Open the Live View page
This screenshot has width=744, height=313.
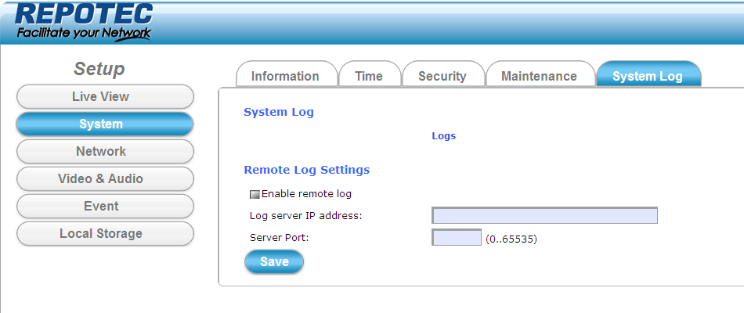tap(104, 97)
